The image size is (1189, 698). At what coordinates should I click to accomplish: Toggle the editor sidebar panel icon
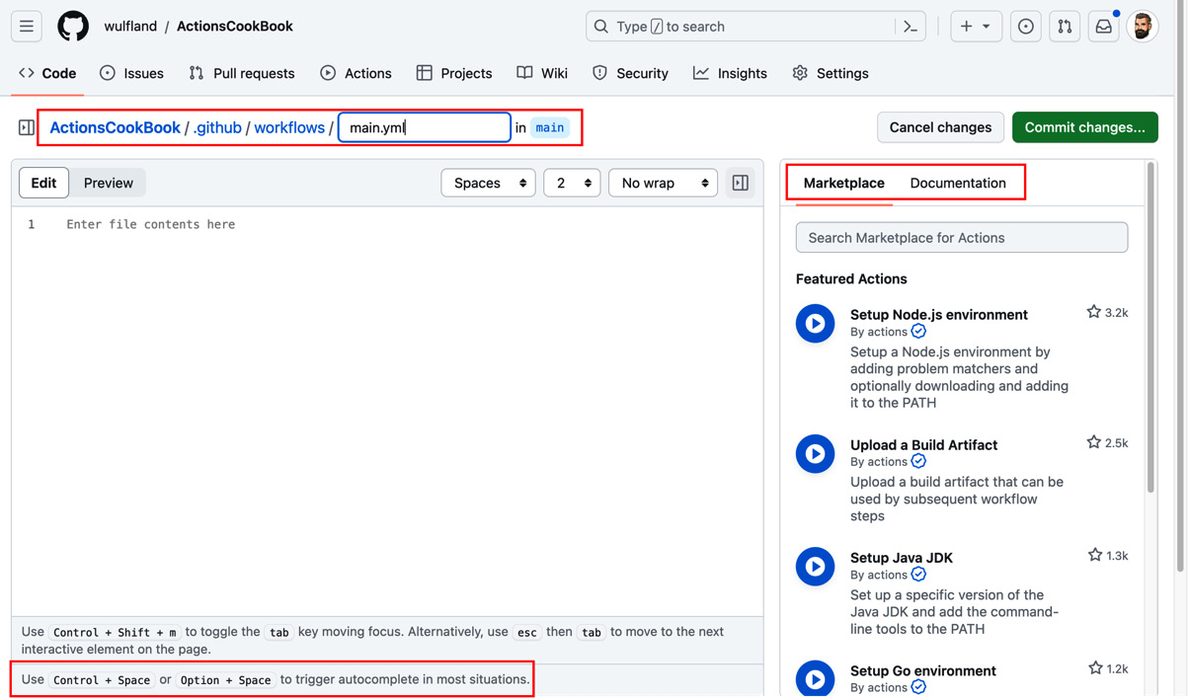coord(741,183)
